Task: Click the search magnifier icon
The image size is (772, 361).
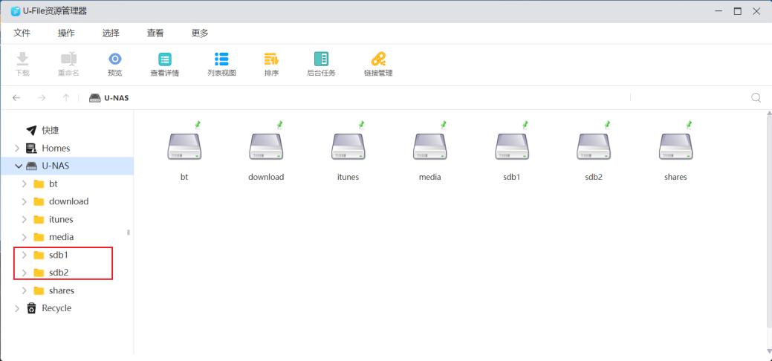Action: pos(756,97)
